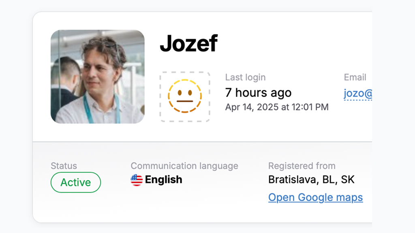Viewport: 415px width, 233px height.
Task: Click the US flag language icon
Action: (x=137, y=180)
